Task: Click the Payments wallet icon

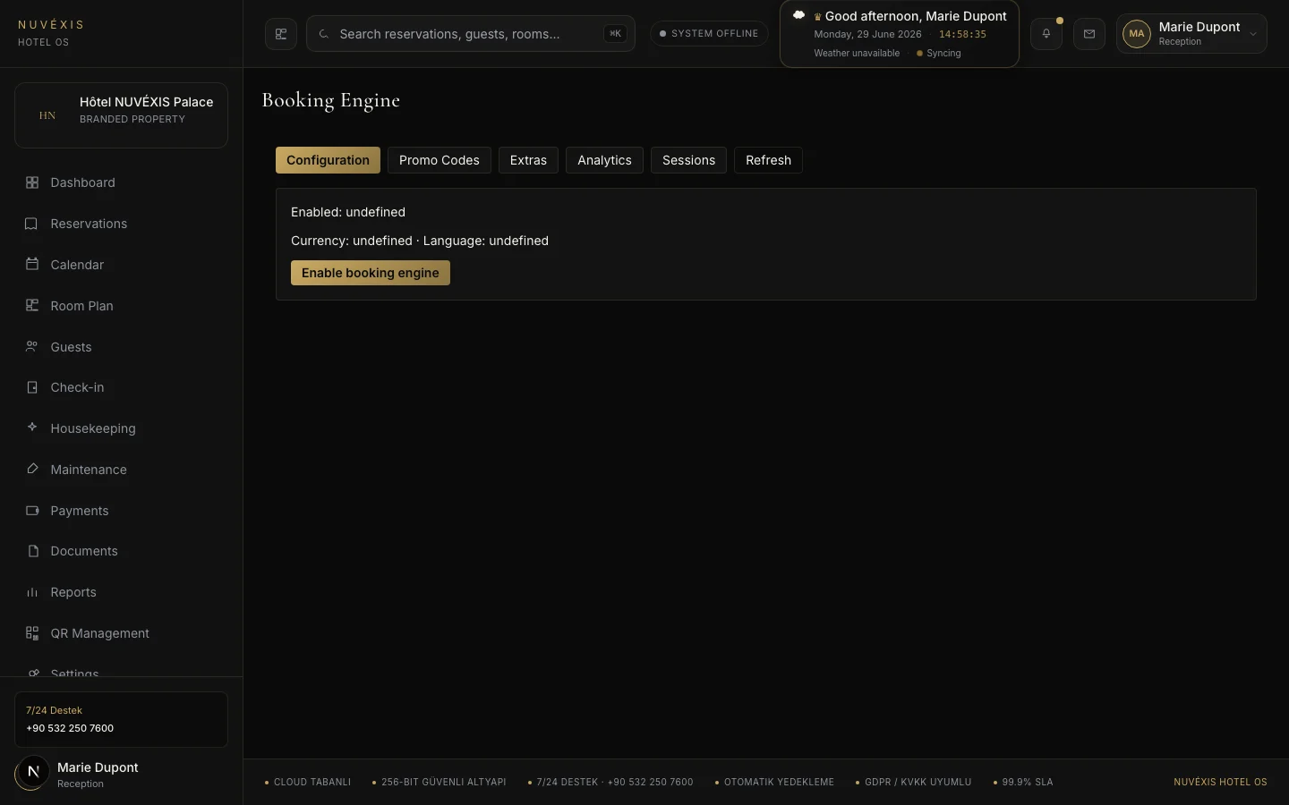Action: click(x=32, y=511)
